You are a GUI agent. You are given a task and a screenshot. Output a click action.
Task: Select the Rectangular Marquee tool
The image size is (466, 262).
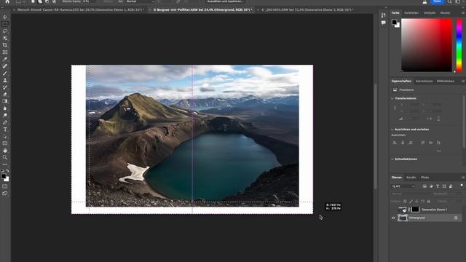[5, 24]
